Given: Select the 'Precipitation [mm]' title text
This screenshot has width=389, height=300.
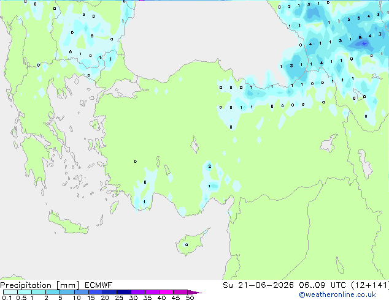Looking at the screenshot, I should [40, 285].
